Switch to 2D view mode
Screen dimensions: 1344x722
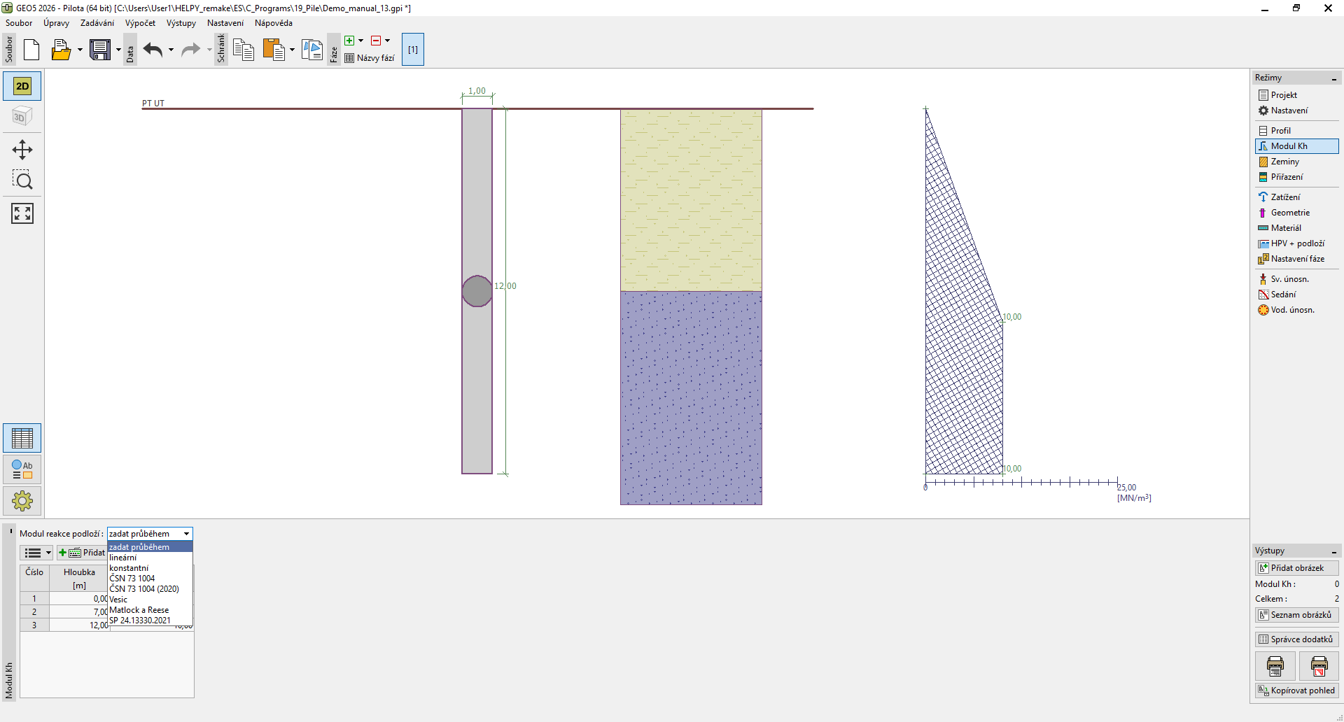point(22,86)
